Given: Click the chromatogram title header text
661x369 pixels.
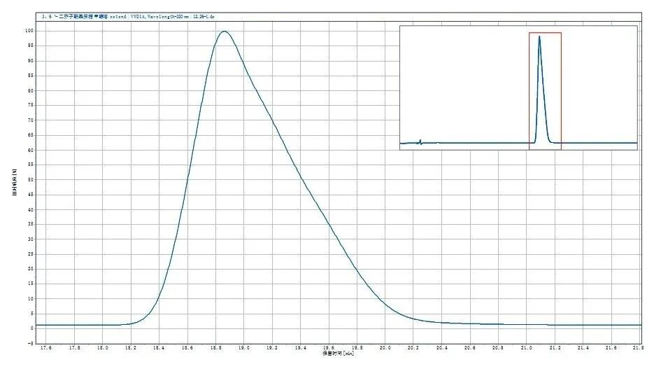Looking at the screenshot, I should 128,17.
